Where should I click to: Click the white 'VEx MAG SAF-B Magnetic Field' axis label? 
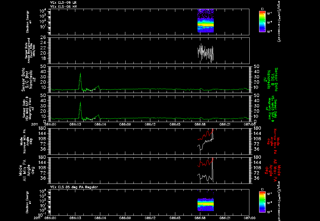28,108
